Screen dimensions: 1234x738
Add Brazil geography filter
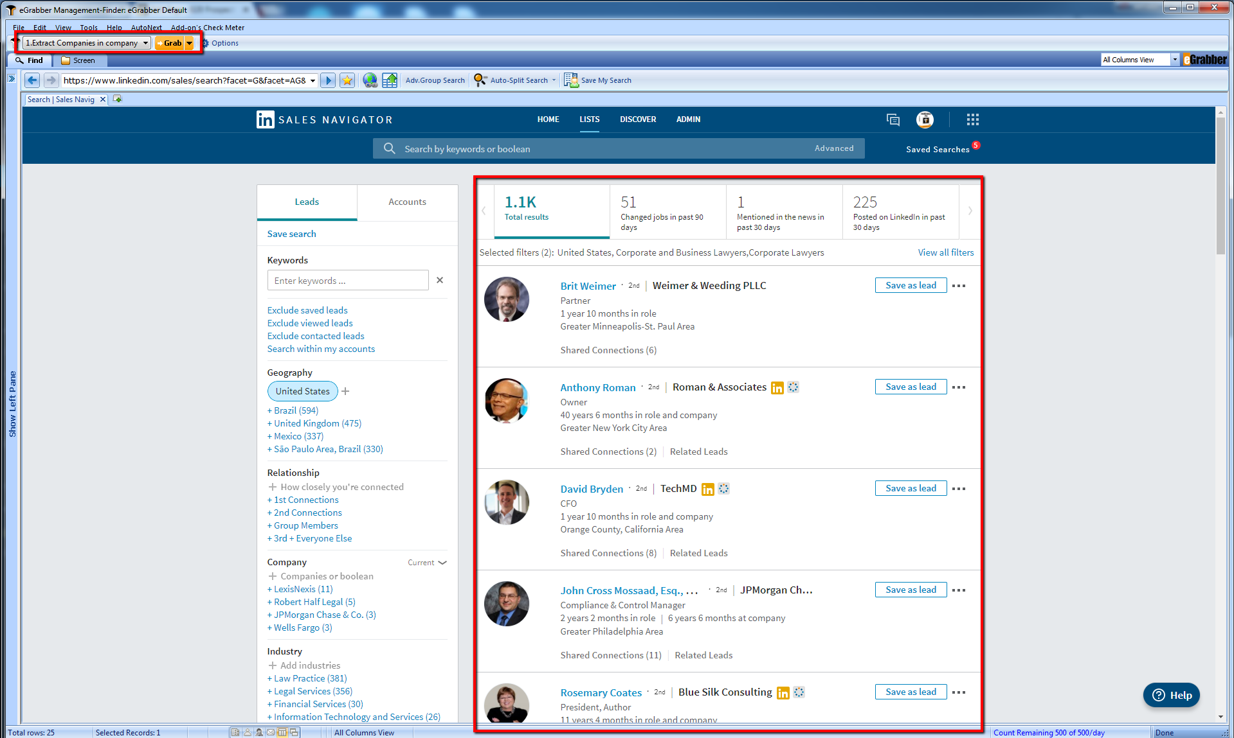pyautogui.click(x=293, y=410)
